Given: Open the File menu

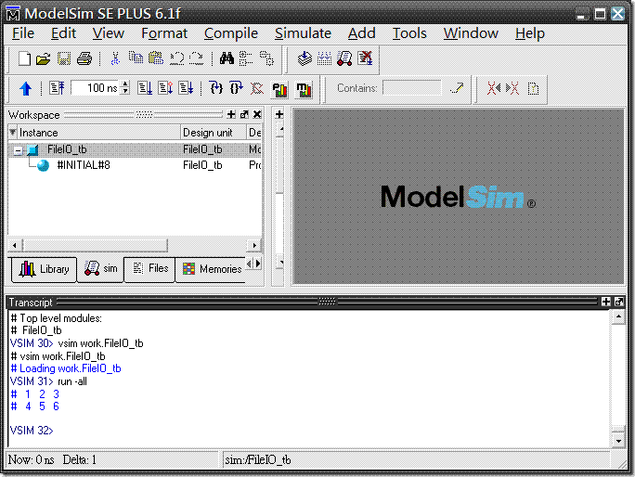Looking at the screenshot, I should tap(23, 33).
